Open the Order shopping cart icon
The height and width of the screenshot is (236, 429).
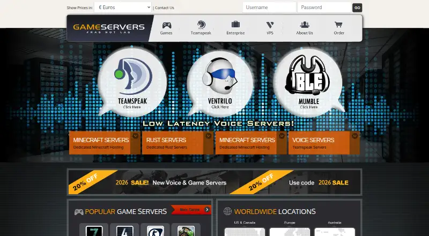click(x=338, y=25)
